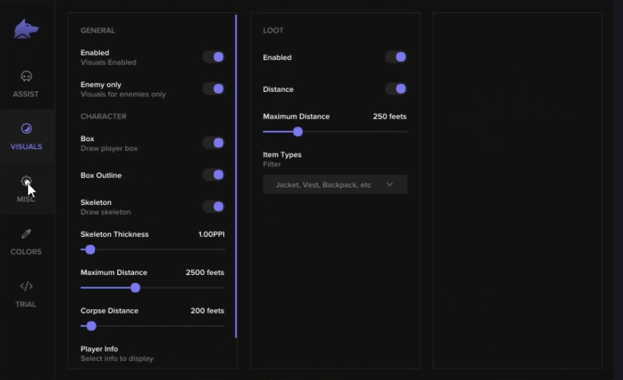Toggle the Box Outline switch
Screen dimensions: 623x380
coord(214,174)
